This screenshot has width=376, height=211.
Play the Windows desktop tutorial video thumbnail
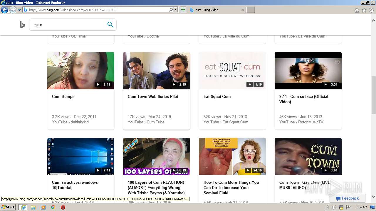pyautogui.click(x=81, y=156)
